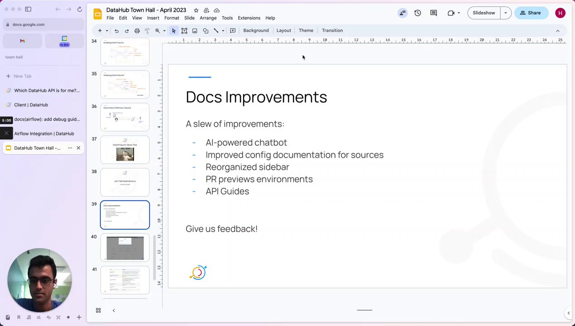Select slide 40 thumbnail
This screenshot has height=326, width=575.
125,248
